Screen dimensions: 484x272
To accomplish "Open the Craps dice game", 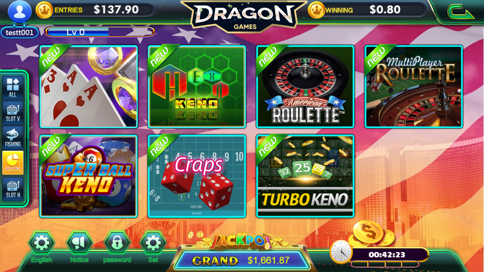I will point(197,176).
